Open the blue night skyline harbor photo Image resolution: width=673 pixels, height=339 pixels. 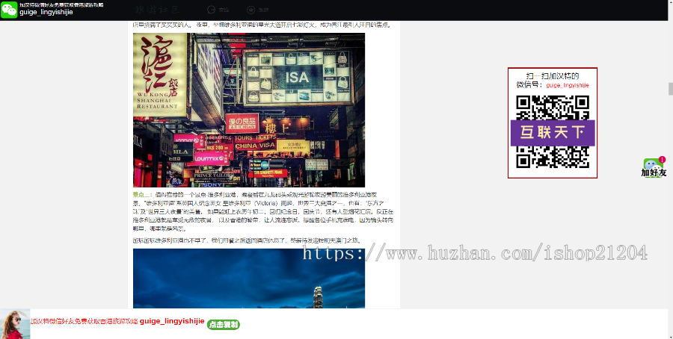[249, 278]
